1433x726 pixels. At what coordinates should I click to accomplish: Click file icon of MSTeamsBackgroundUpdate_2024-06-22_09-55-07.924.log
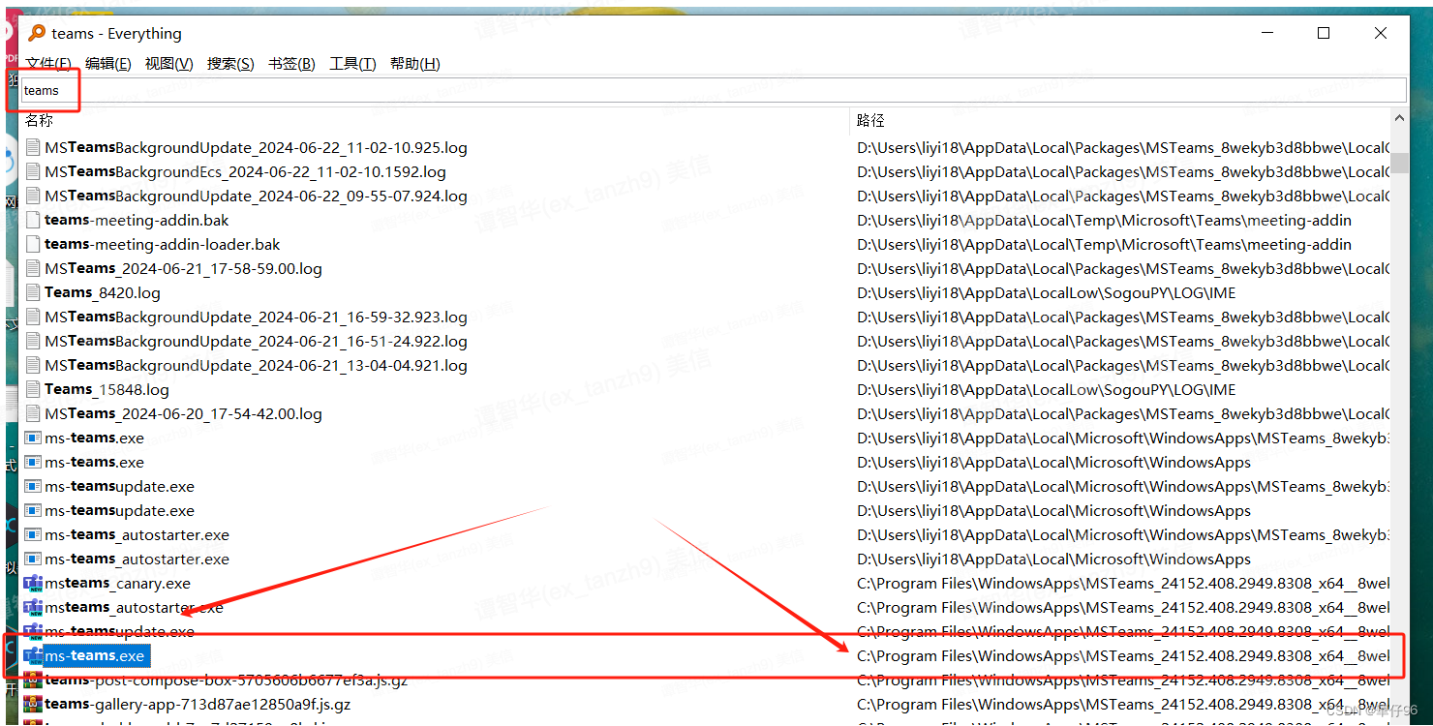(33, 197)
